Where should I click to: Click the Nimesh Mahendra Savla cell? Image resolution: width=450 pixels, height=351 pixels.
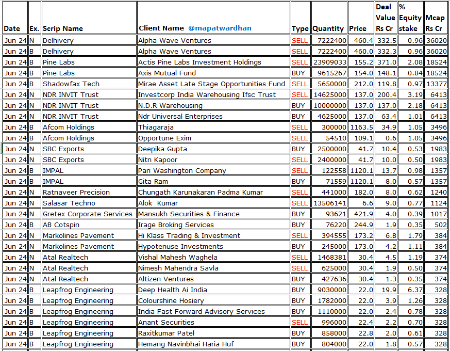pyautogui.click(x=213, y=268)
